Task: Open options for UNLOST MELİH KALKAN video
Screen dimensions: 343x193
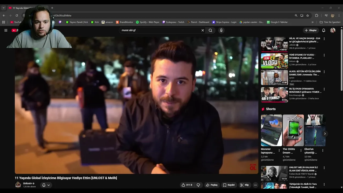Action: tap(324, 168)
